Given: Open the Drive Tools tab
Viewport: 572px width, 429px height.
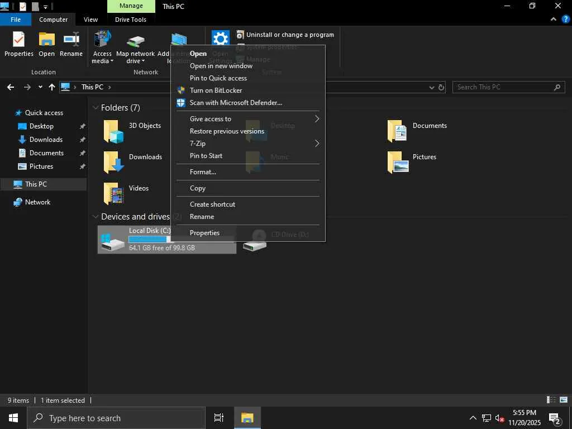Looking at the screenshot, I should coord(131,20).
